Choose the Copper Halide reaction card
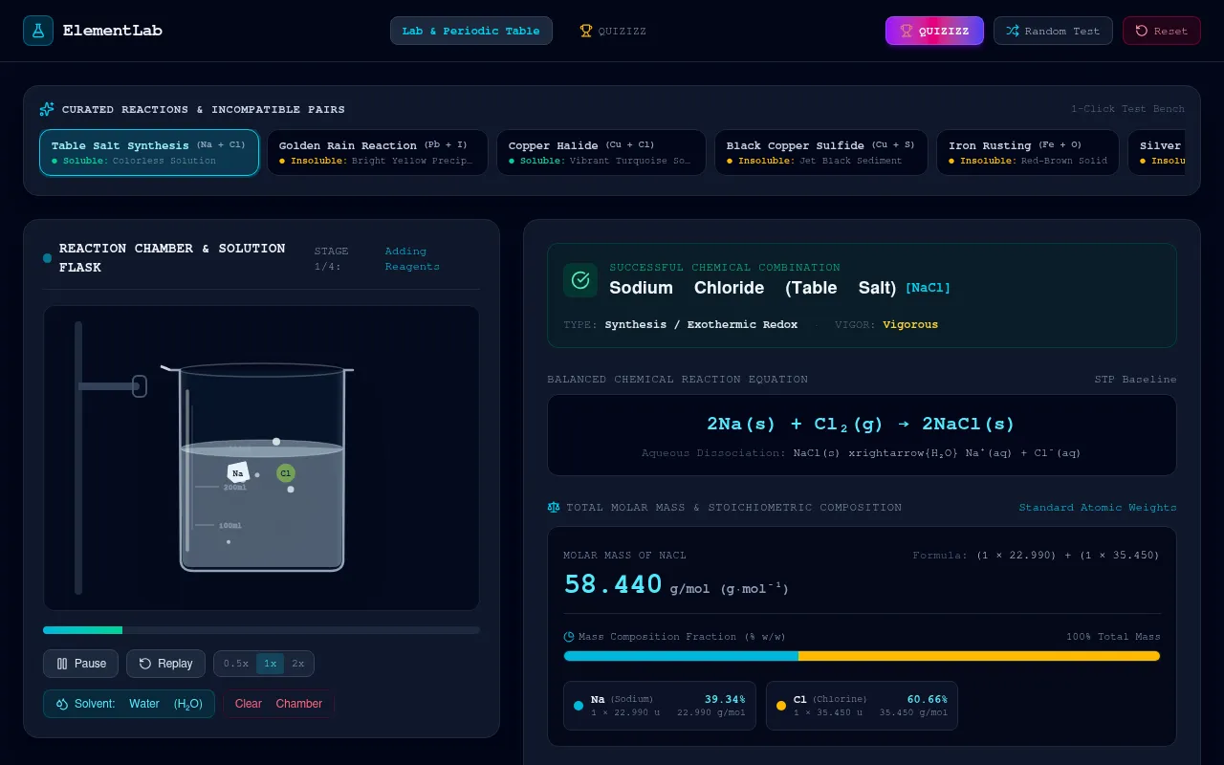The width and height of the screenshot is (1224, 765). point(601,153)
